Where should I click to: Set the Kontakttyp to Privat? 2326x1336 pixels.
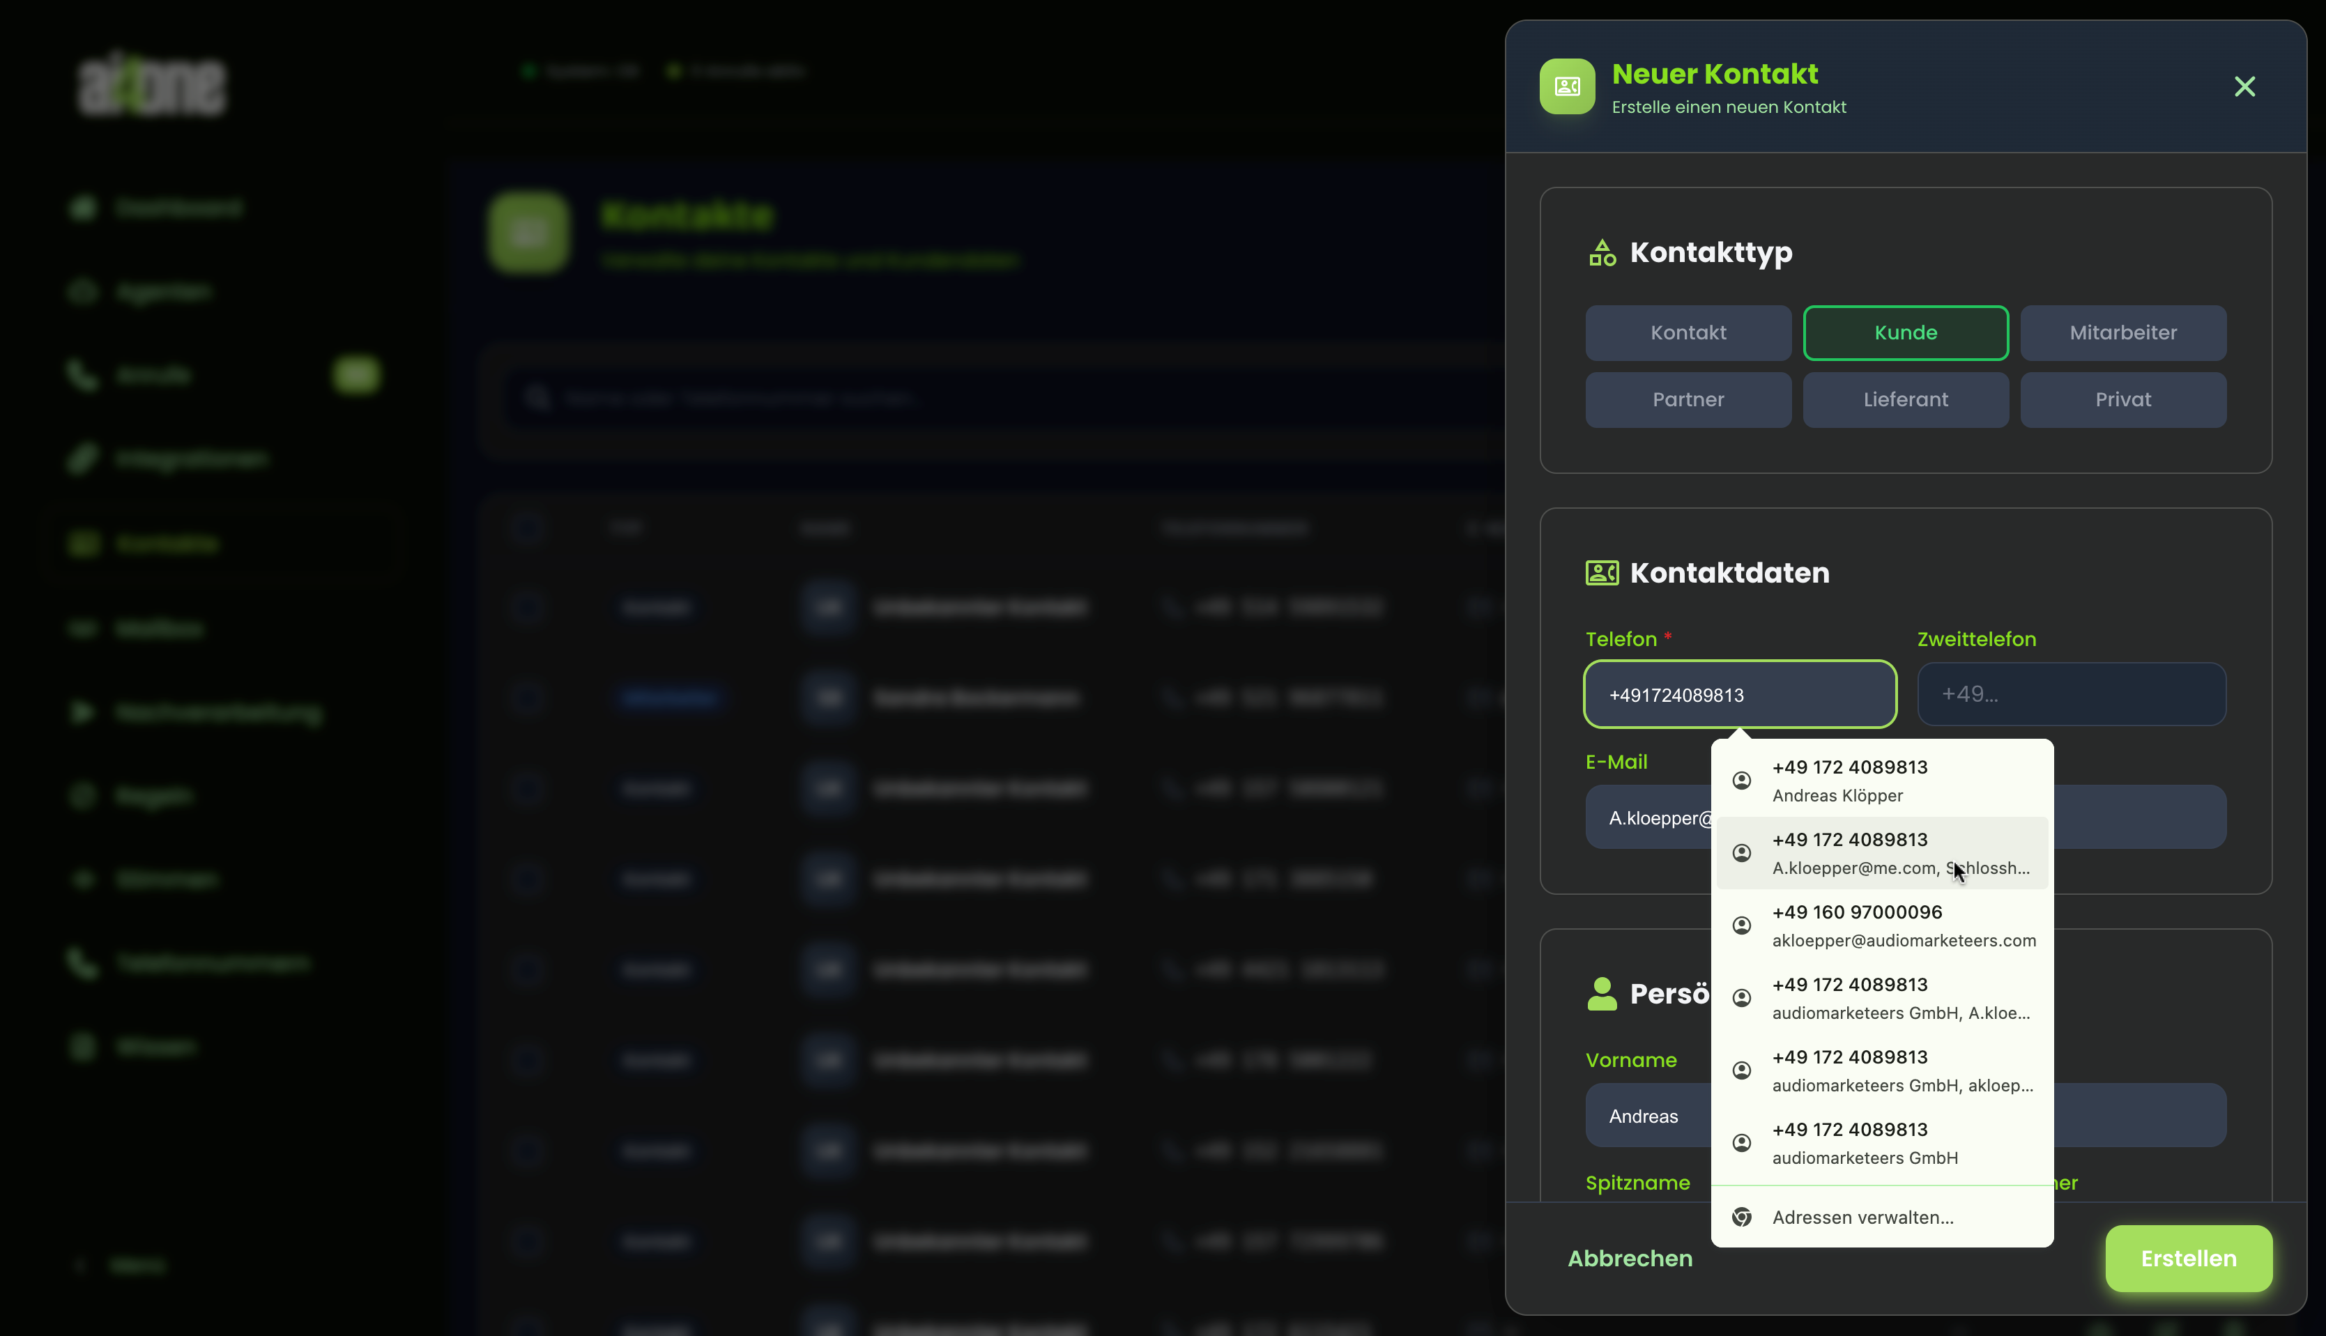click(x=2122, y=399)
